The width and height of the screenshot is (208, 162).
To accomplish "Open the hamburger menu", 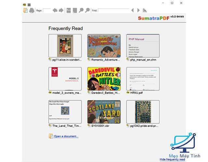I will [29, 5].
